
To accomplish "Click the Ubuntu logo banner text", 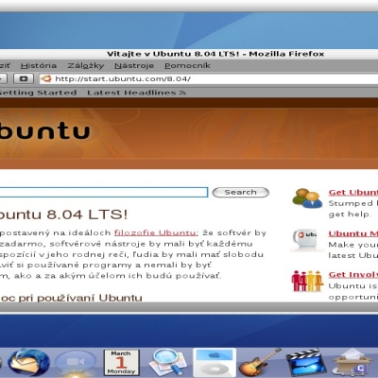I will 44,131.
